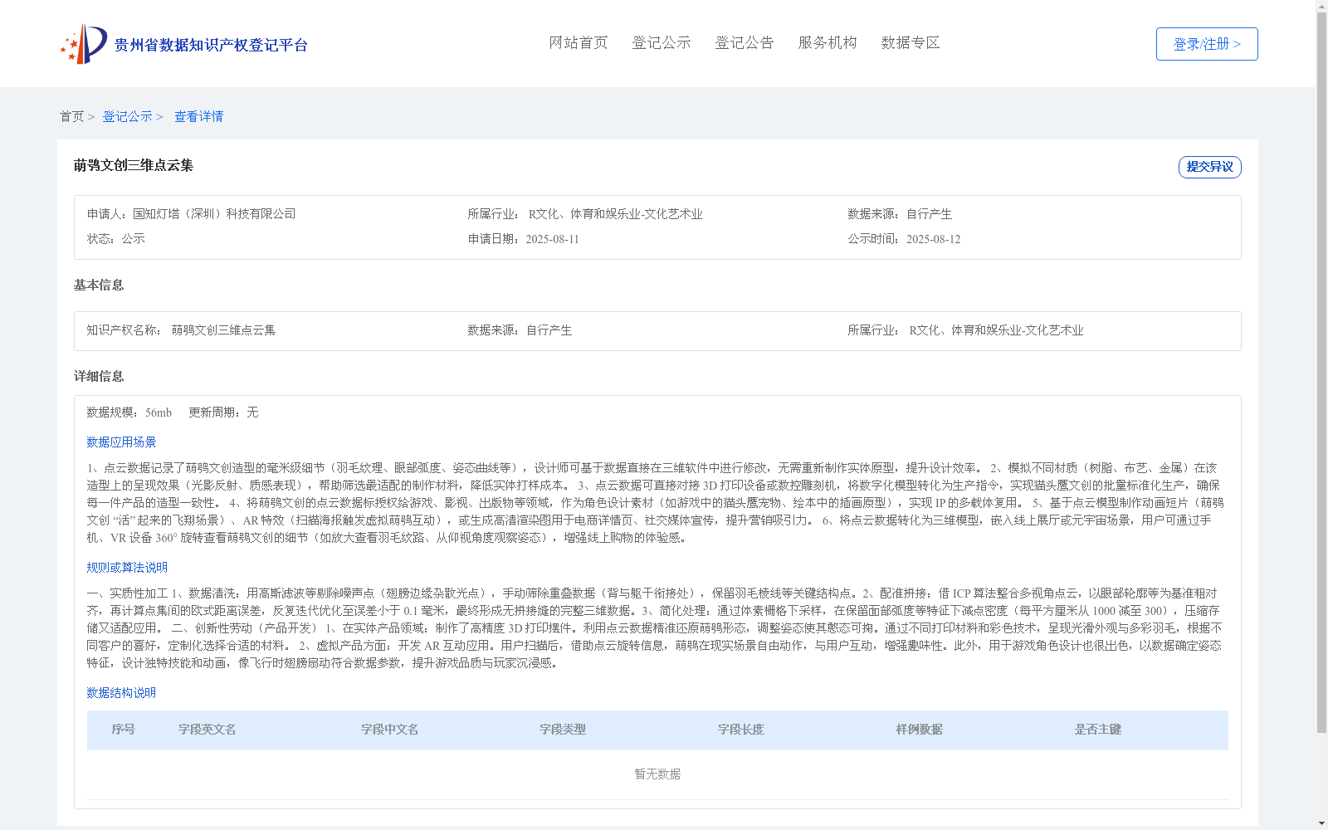
Task: Click the 字段类型 column header
Action: pyautogui.click(x=563, y=730)
